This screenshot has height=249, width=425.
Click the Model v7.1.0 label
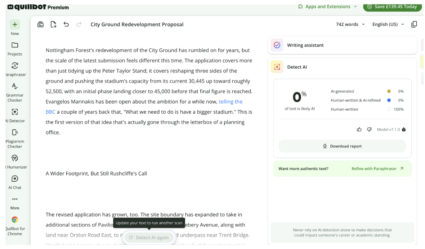tap(388, 129)
